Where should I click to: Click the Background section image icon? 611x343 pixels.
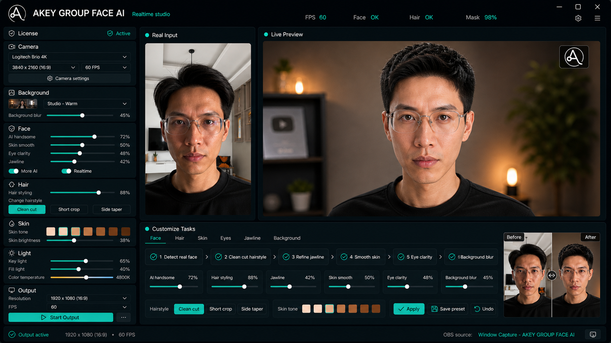(x=12, y=93)
